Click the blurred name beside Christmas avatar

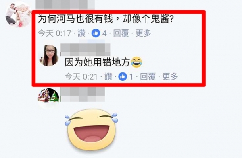[x=83, y=94]
